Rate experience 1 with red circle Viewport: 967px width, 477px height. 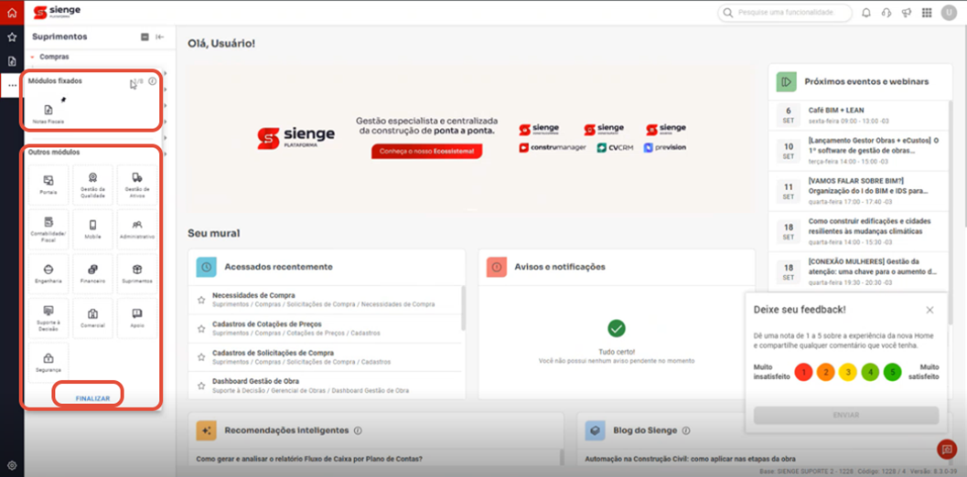(x=803, y=372)
